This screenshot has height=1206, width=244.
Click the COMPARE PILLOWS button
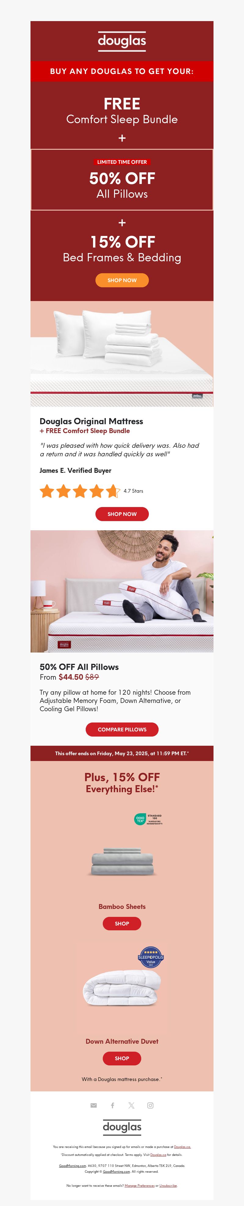pos(122,730)
